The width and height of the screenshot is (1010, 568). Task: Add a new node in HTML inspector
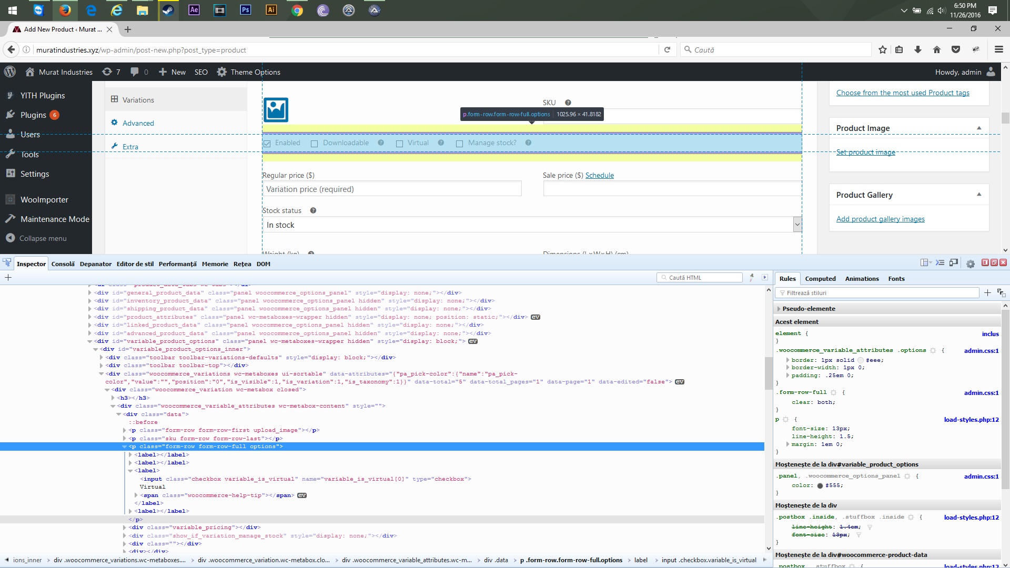click(8, 277)
